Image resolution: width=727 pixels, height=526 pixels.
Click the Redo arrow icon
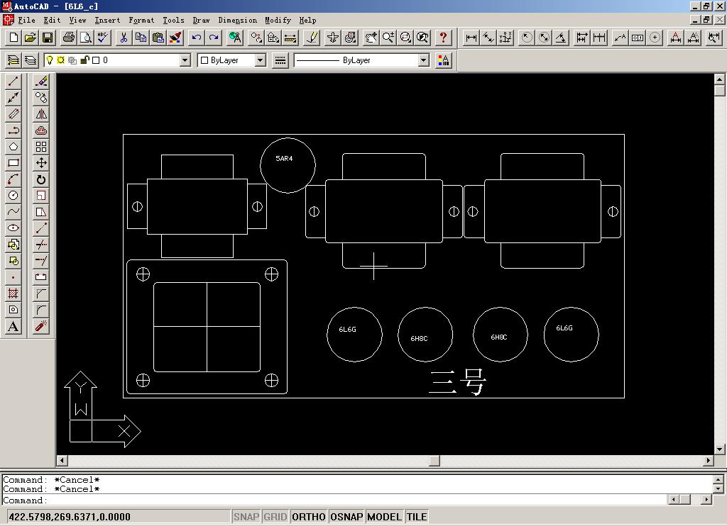tap(214, 38)
